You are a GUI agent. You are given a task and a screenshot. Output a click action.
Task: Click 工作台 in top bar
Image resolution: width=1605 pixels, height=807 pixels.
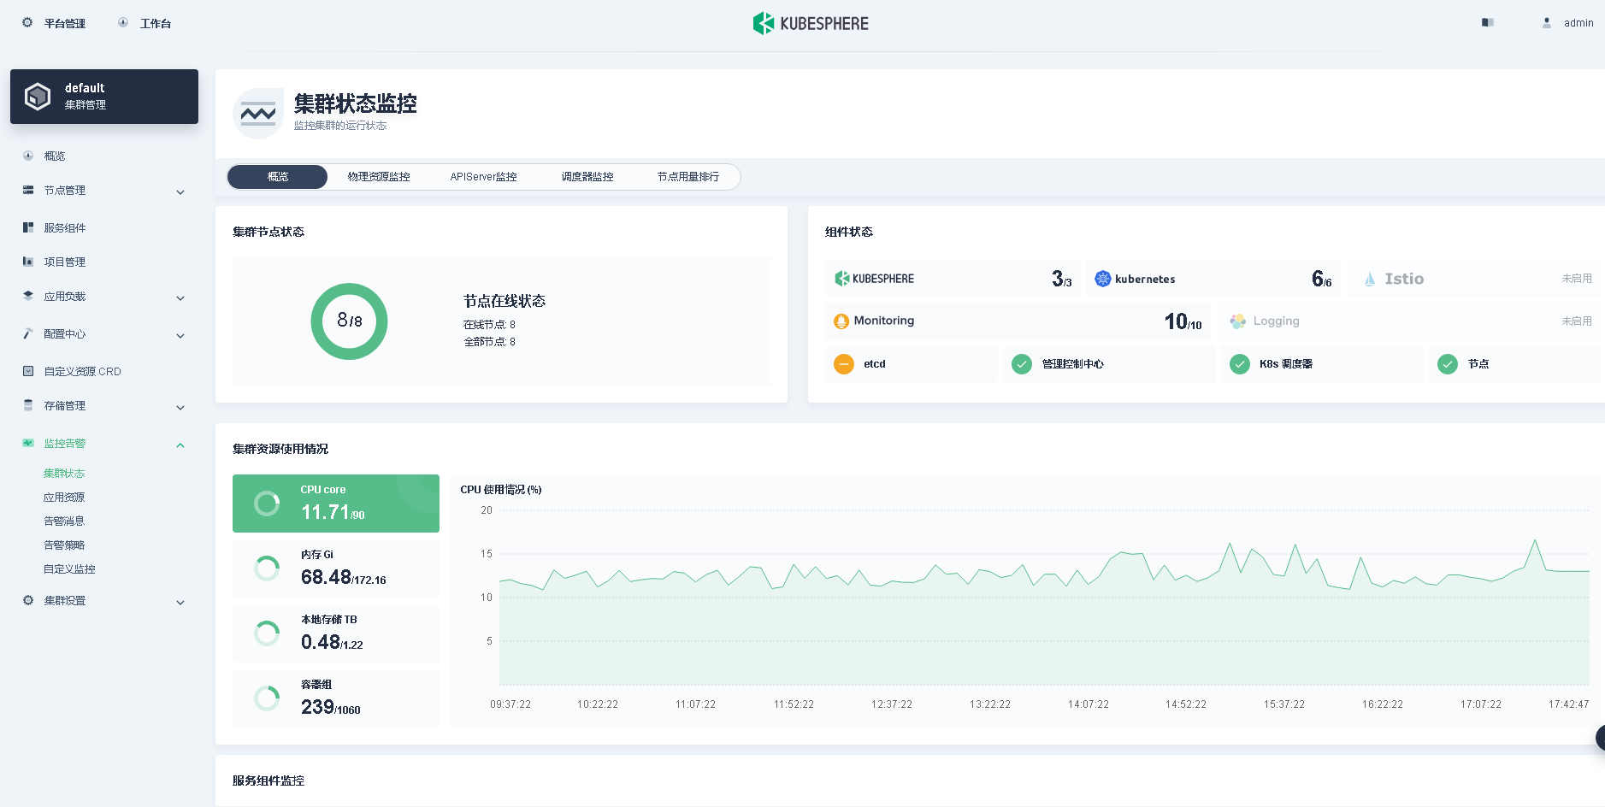pyautogui.click(x=156, y=23)
